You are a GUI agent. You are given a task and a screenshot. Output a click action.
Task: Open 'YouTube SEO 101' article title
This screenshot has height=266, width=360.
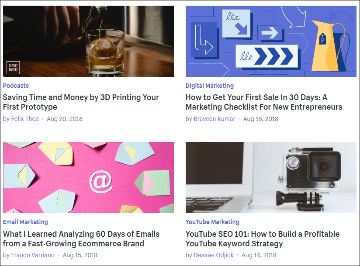tap(263, 238)
